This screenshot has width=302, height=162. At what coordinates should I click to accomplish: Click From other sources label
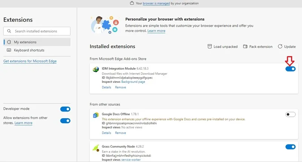105,104
